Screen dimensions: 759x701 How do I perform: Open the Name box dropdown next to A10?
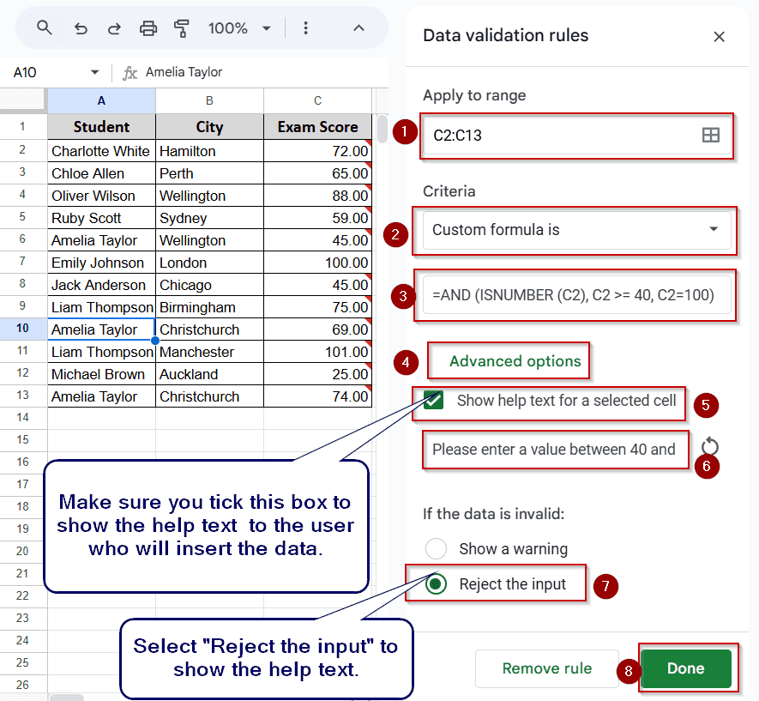pyautogui.click(x=94, y=73)
